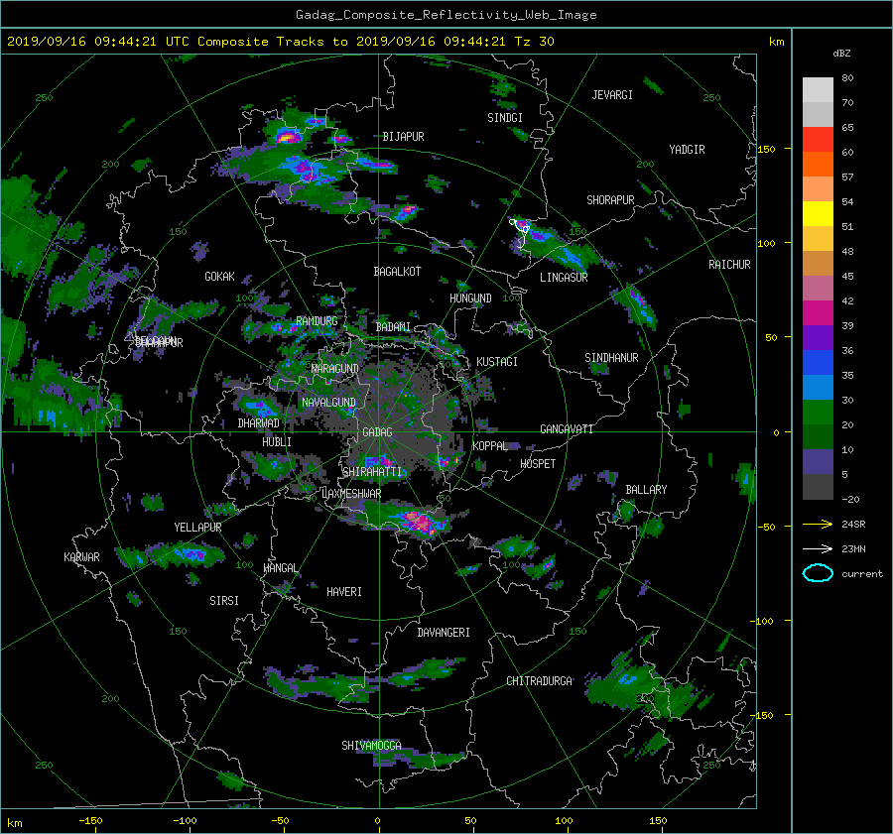The image size is (893, 834).
Task: Click the BALLARY city label
Action: click(646, 490)
